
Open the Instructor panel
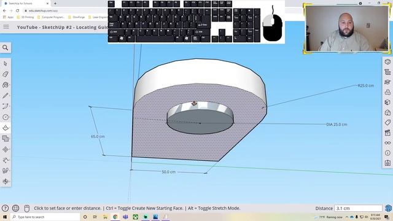[x=387, y=82]
